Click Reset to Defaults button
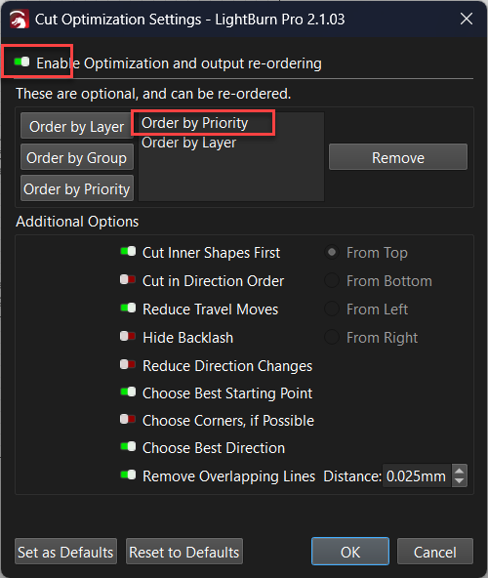Image resolution: width=488 pixels, height=578 pixels. (184, 552)
